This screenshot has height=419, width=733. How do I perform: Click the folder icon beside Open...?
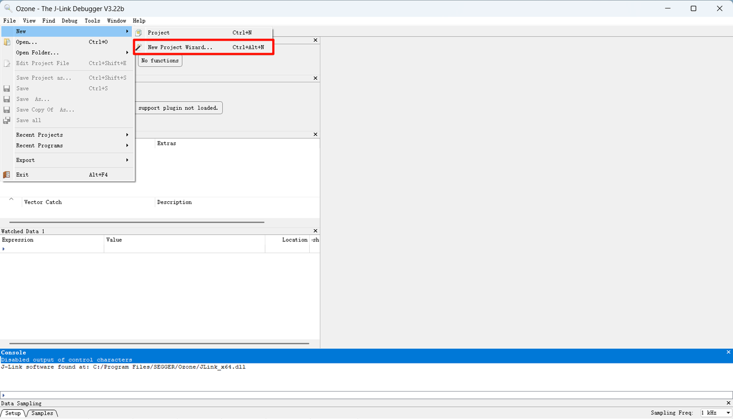[7, 42]
